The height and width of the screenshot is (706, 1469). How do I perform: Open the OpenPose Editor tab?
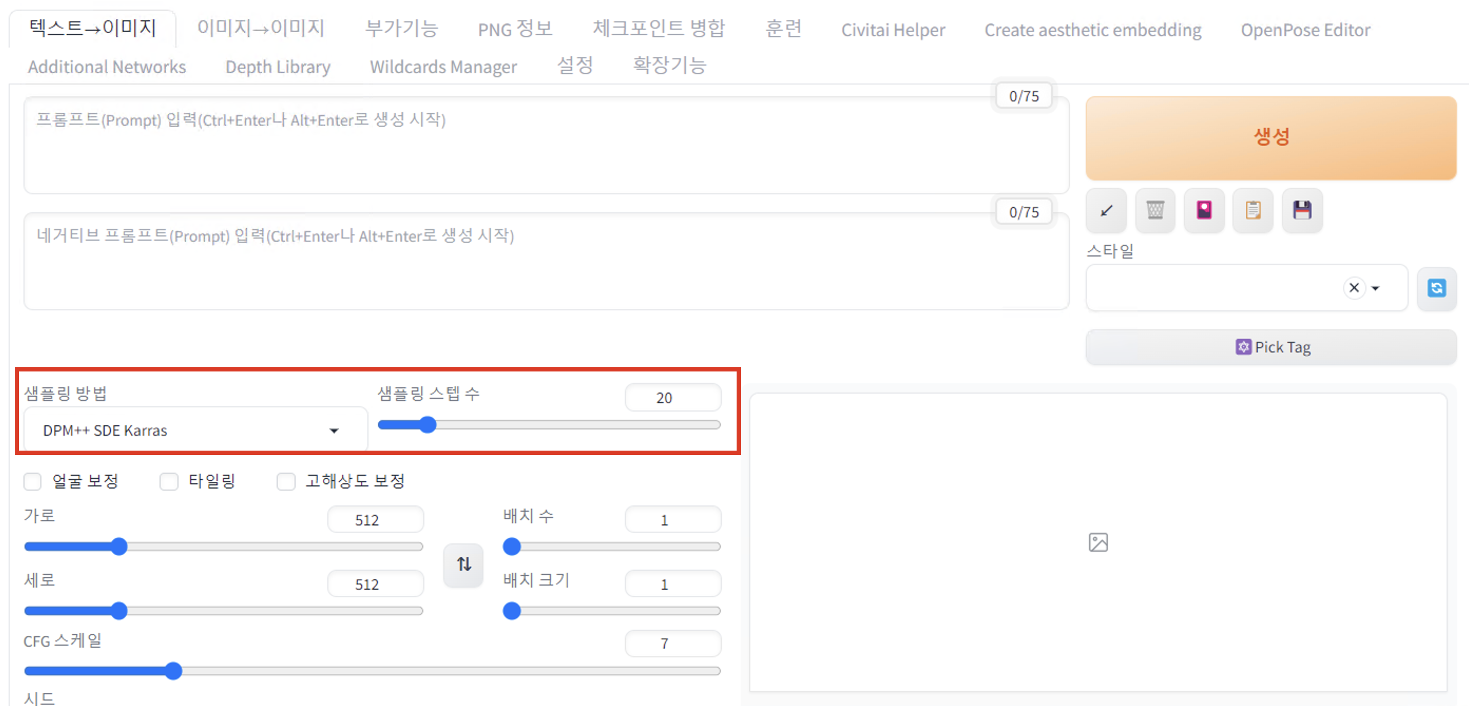(x=1305, y=30)
